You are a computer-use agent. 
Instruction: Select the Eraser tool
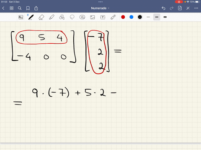pos(41,17)
